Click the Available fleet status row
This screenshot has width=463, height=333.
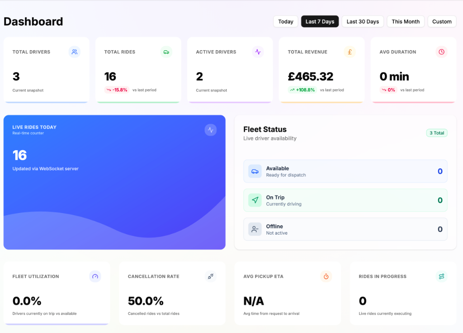[345, 171]
